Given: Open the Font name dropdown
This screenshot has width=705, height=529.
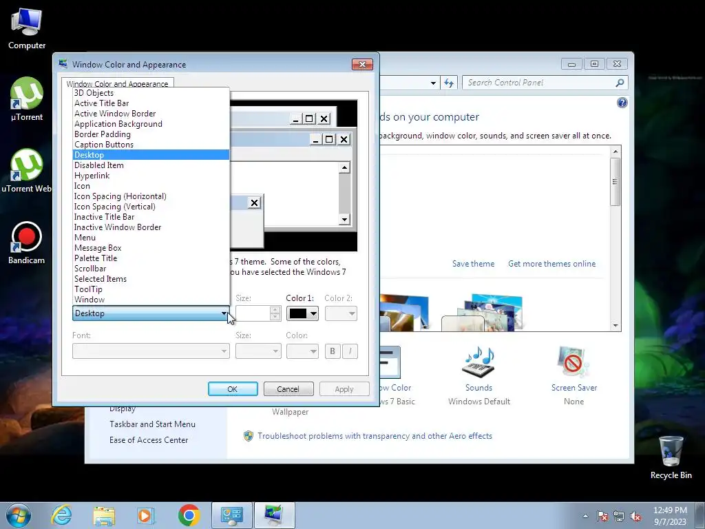Looking at the screenshot, I should click(151, 351).
